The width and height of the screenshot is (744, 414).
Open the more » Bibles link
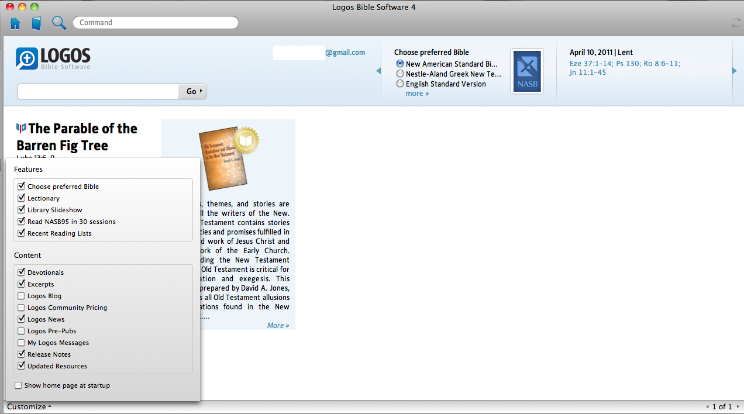(417, 94)
